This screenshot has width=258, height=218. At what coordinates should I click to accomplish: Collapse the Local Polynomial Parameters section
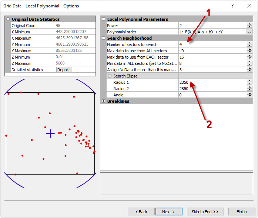(x=103, y=19)
